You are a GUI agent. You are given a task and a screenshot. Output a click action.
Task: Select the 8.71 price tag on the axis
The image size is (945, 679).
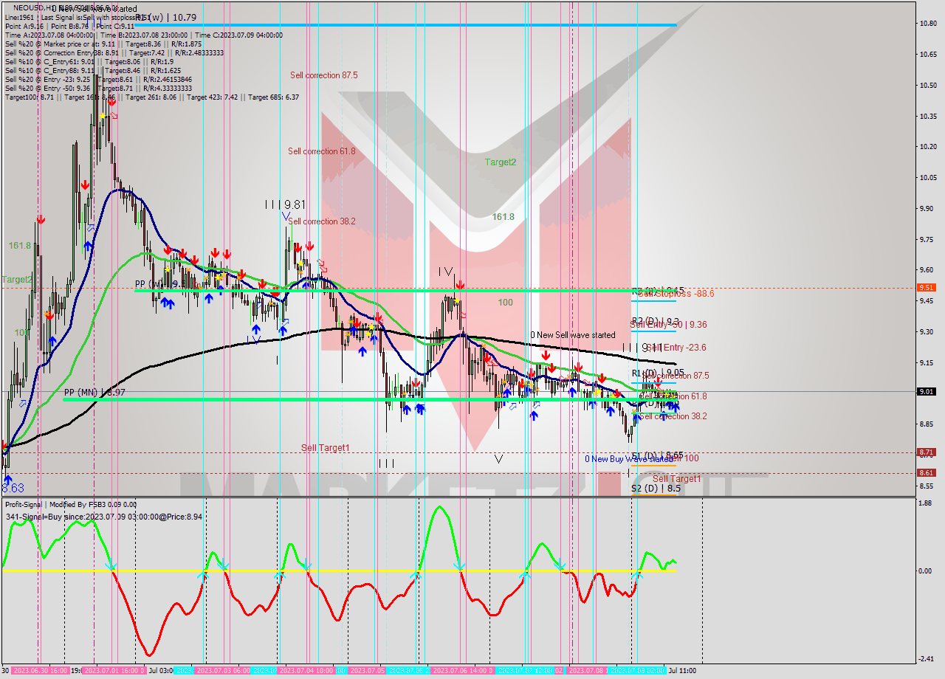(927, 452)
